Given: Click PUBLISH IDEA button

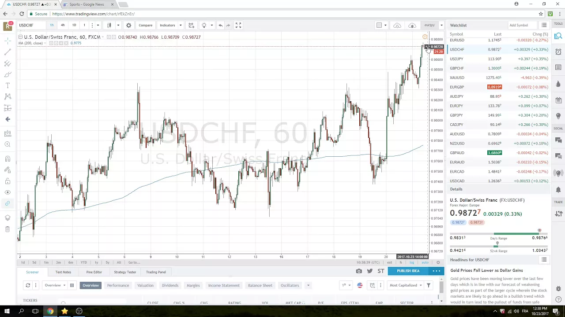Looking at the screenshot, I should (408, 271).
